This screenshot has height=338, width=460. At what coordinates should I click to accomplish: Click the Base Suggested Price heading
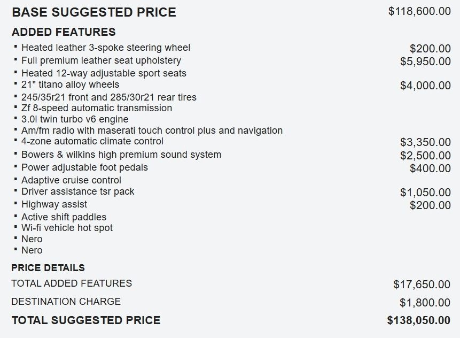click(x=93, y=12)
